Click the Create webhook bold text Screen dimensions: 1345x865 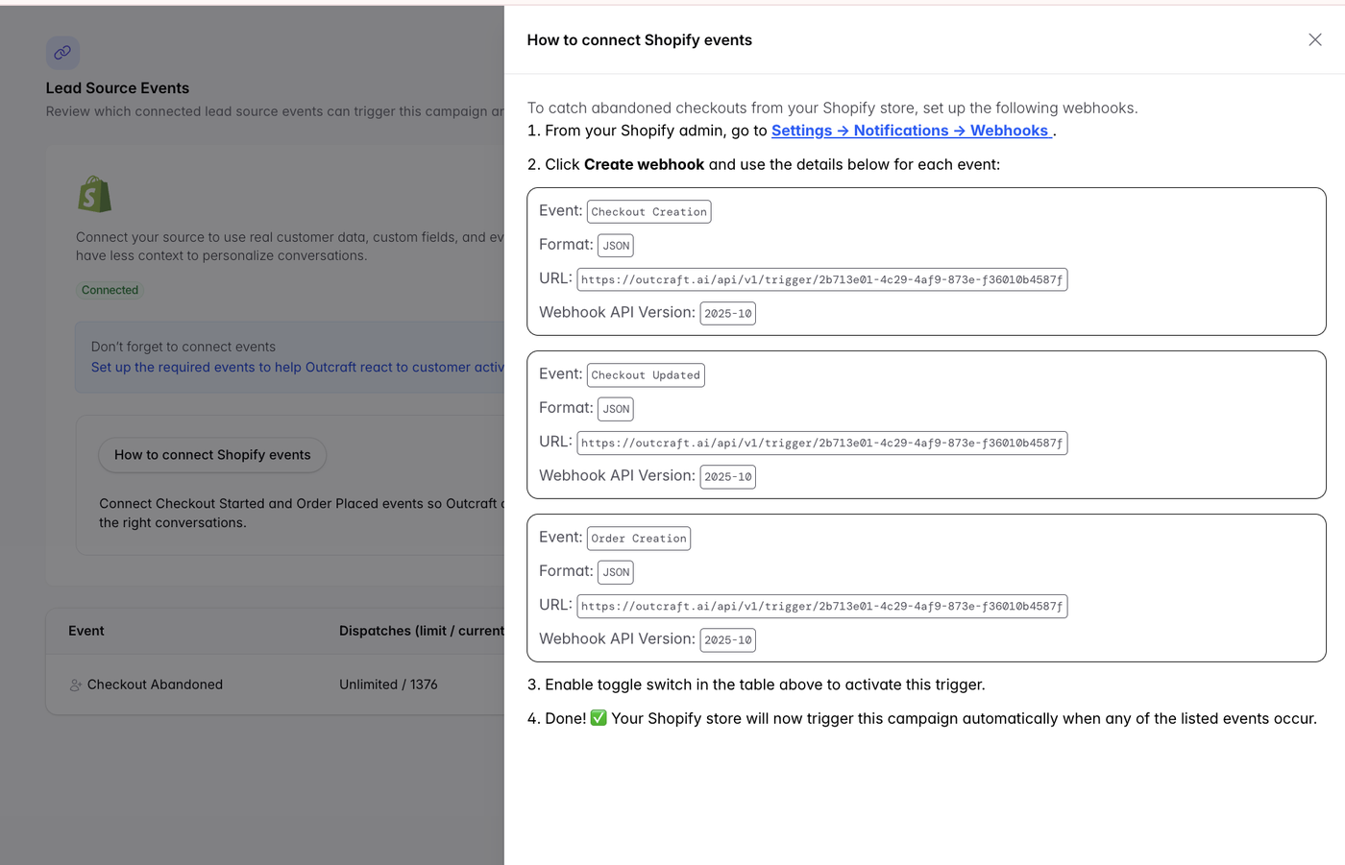tap(644, 164)
